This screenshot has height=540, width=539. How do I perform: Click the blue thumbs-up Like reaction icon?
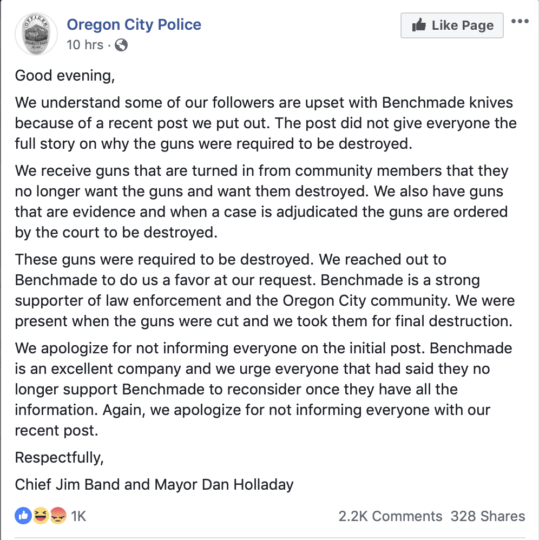pyautogui.click(x=23, y=516)
